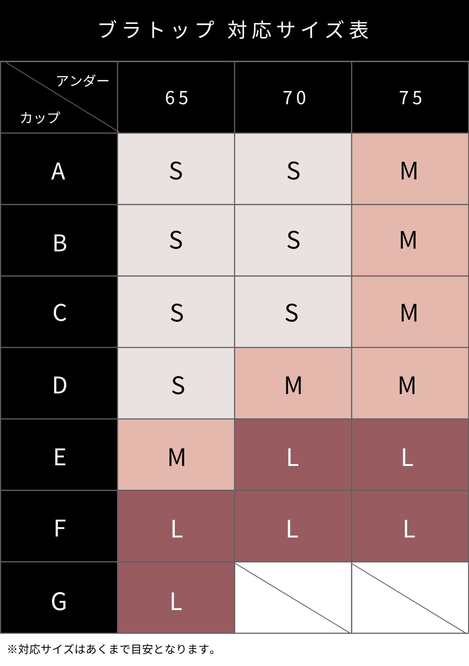Click the カップ label in the corner cell

[40, 118]
